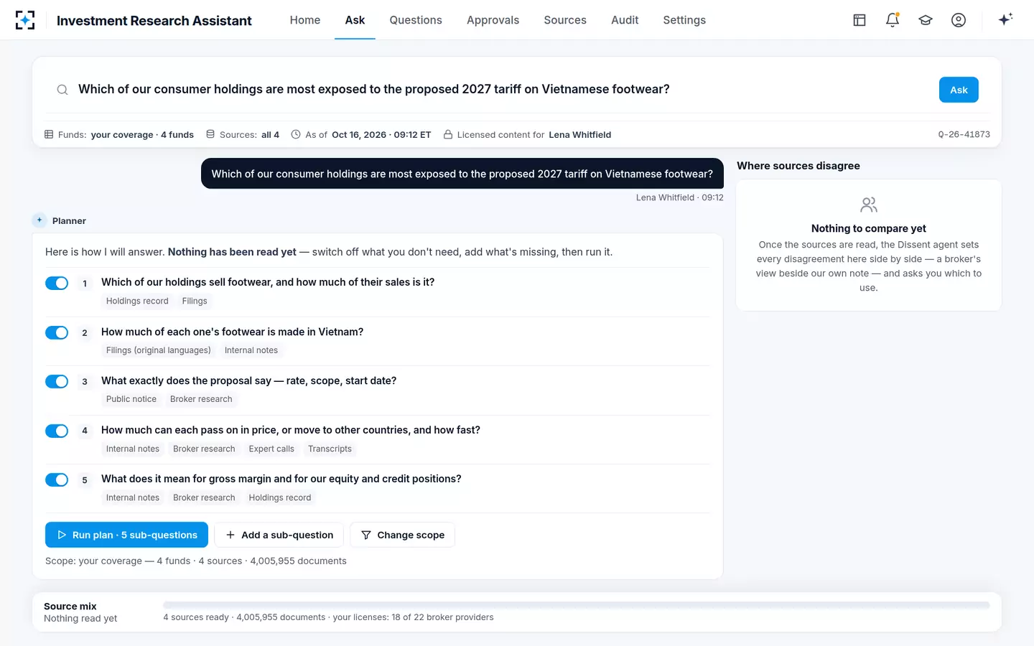Open the notifications bell
1034x646 pixels.
(893, 20)
